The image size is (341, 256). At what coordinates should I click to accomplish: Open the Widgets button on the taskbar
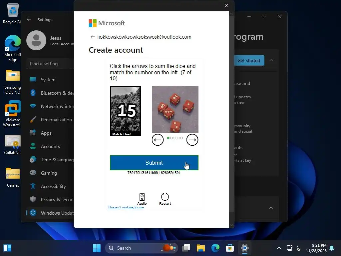(x=7, y=248)
